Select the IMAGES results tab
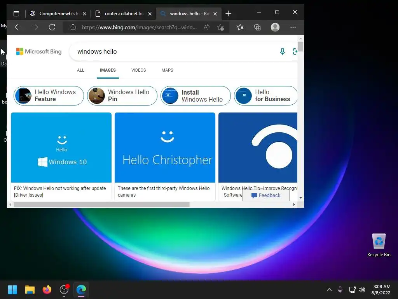Screen dimensions: 398x299 click(x=108, y=70)
